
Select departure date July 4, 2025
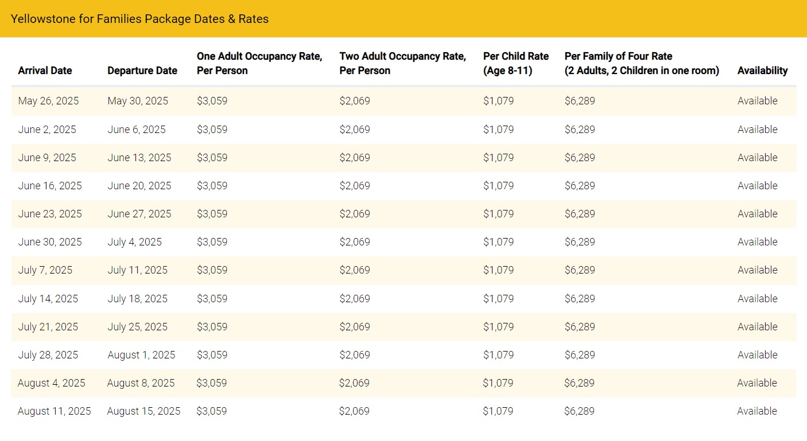click(135, 242)
